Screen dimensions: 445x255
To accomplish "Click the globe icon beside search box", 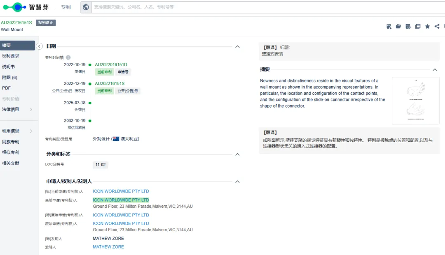I will pos(86,7).
